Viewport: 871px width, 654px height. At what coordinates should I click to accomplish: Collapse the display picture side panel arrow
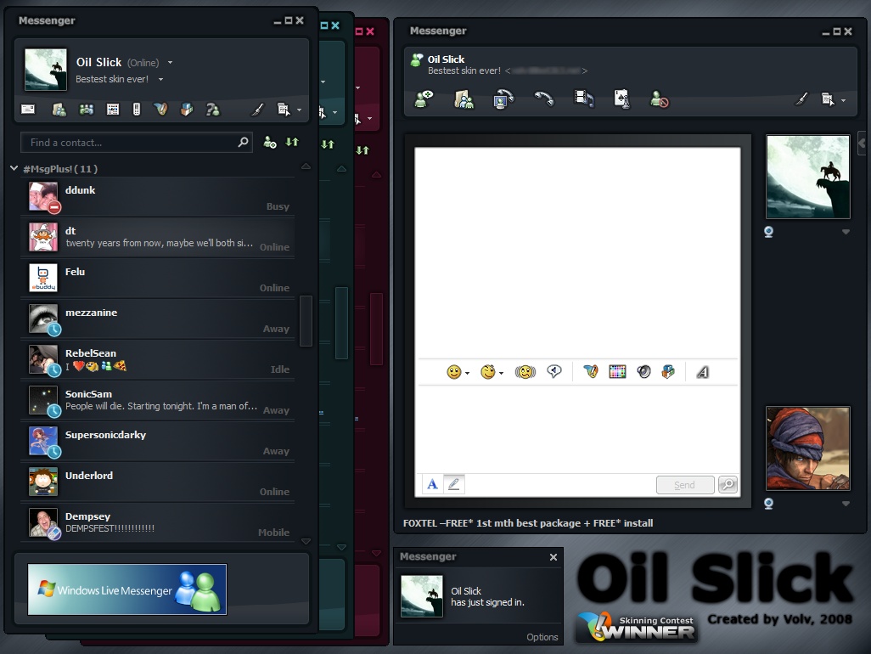862,144
